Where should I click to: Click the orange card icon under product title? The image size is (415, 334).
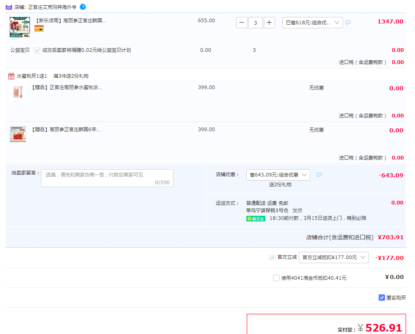39,29
